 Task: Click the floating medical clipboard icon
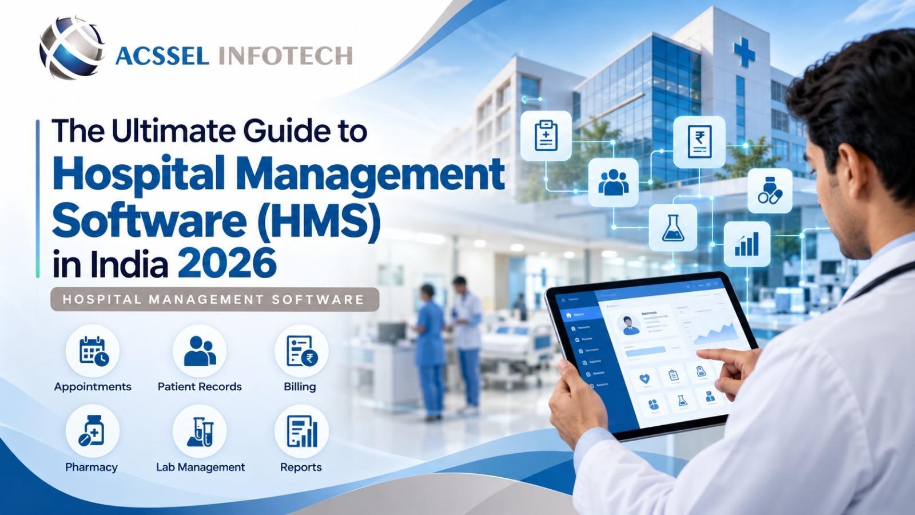tap(546, 136)
